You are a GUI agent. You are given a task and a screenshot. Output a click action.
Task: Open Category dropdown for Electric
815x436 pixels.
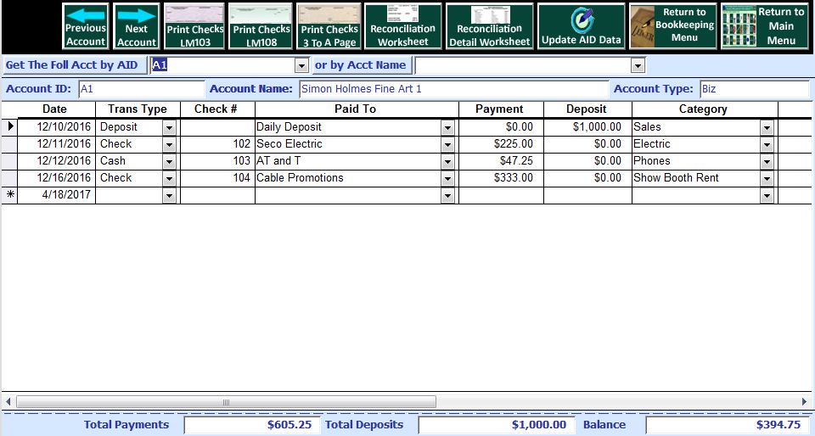767,145
